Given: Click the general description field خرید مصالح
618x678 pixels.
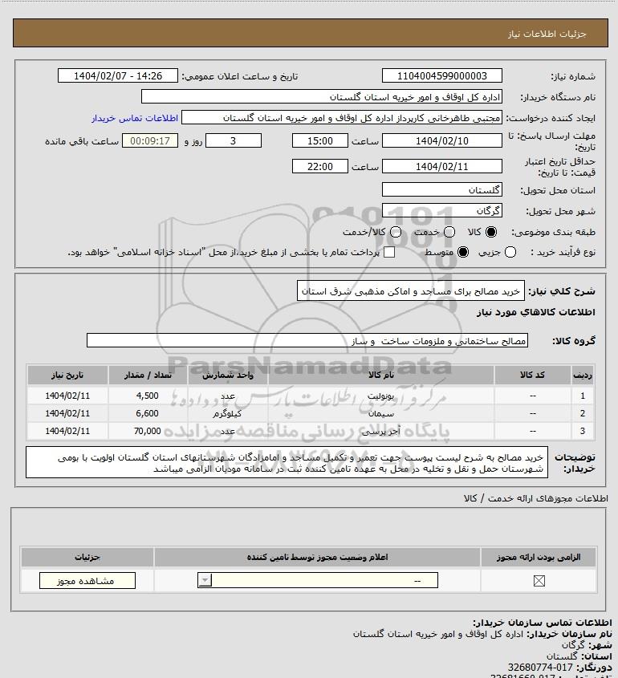Looking at the screenshot, I should point(411,291).
